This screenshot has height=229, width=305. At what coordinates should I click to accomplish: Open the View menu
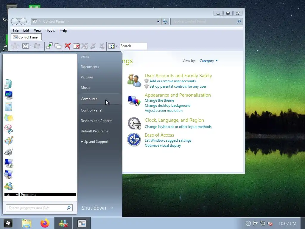click(x=38, y=30)
